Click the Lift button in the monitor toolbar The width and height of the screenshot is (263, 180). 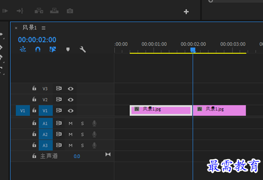coord(39,11)
